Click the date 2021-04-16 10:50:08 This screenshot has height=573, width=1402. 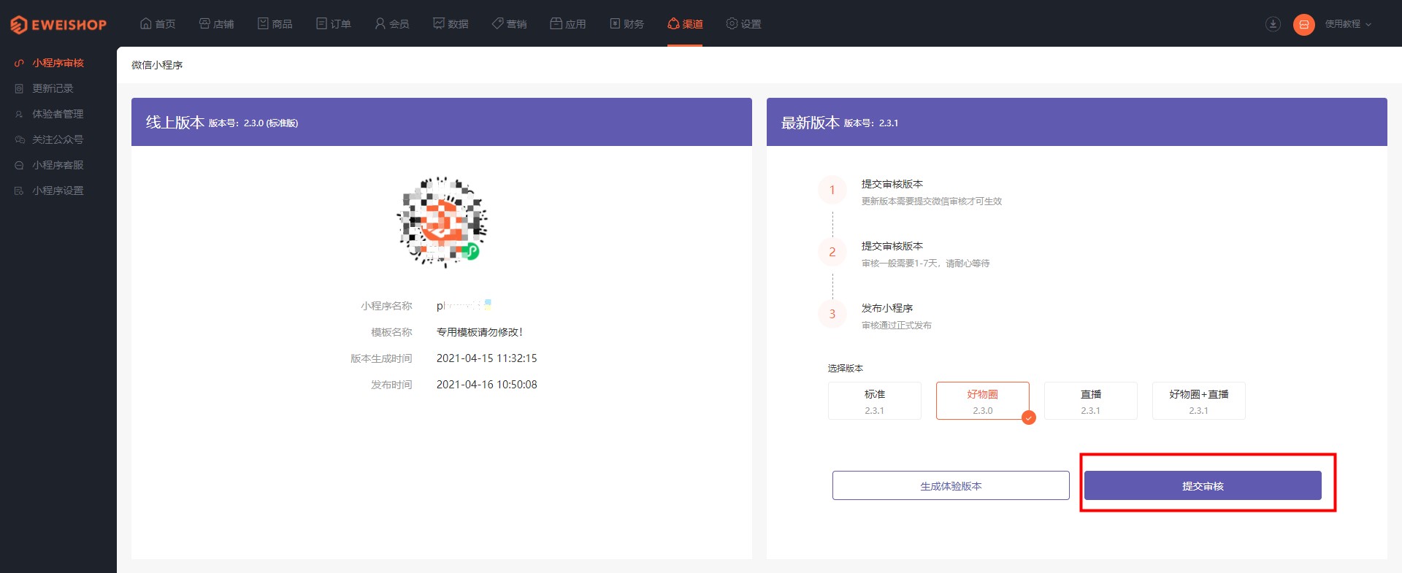486,385
